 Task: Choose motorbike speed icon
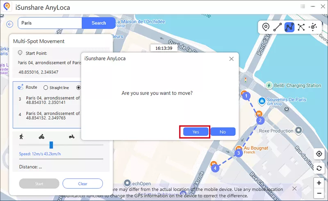(72, 137)
